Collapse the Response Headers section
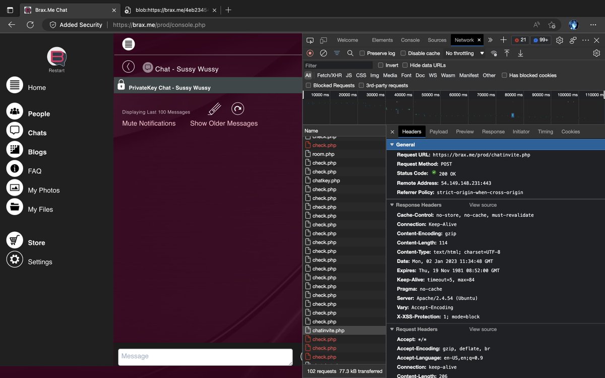Viewport: 605px width, 378px height. pos(392,205)
